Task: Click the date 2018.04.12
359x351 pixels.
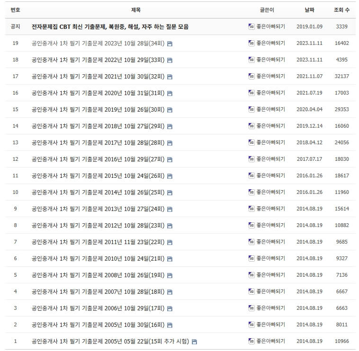Action: click(309, 142)
